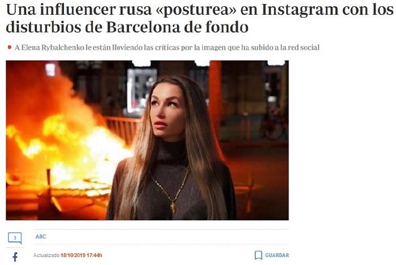This screenshot has height=265, width=396.
Task: Click the Guardar bookmark icon
Action: [x=258, y=255]
